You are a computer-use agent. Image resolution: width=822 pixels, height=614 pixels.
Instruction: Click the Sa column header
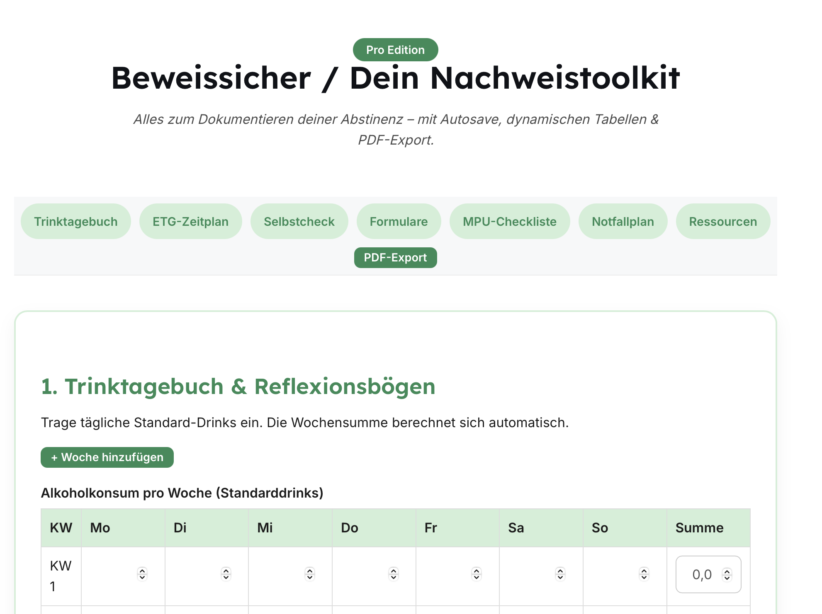click(541, 528)
